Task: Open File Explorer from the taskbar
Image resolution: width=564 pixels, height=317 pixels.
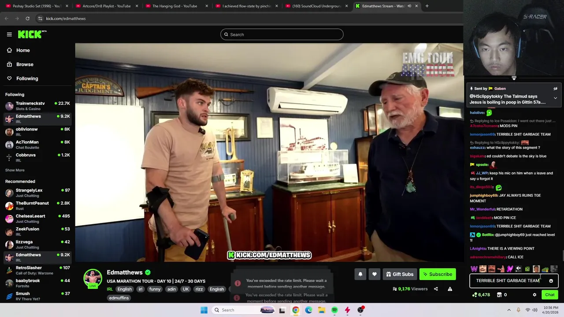Action: point(322,310)
